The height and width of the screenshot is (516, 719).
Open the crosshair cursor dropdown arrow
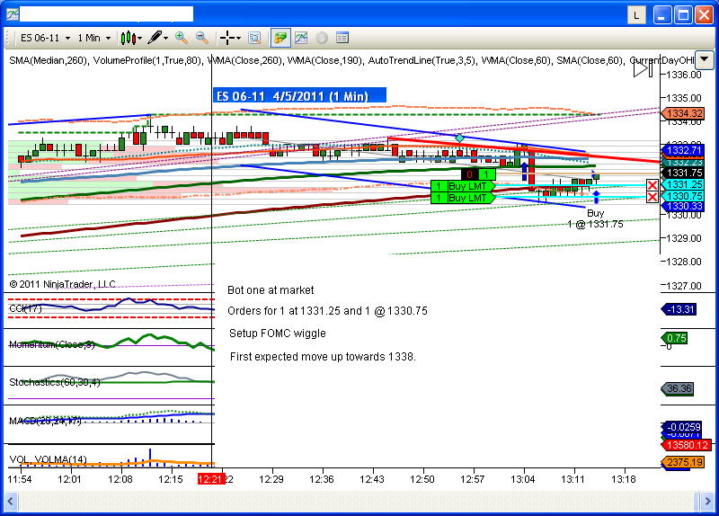238,39
